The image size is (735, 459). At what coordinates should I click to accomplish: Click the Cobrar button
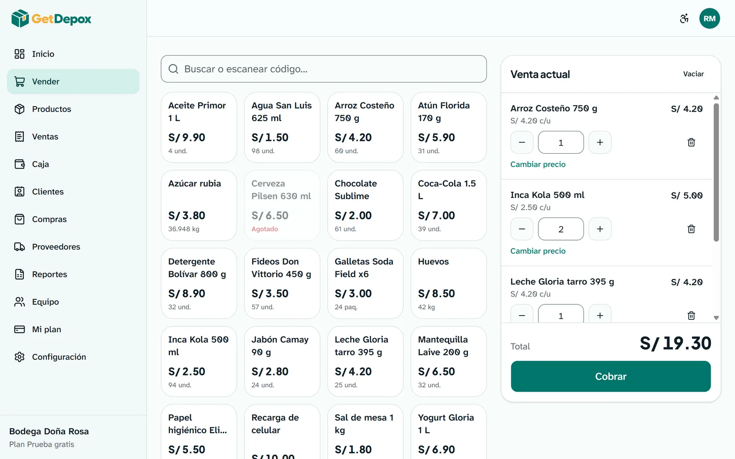pos(611,376)
